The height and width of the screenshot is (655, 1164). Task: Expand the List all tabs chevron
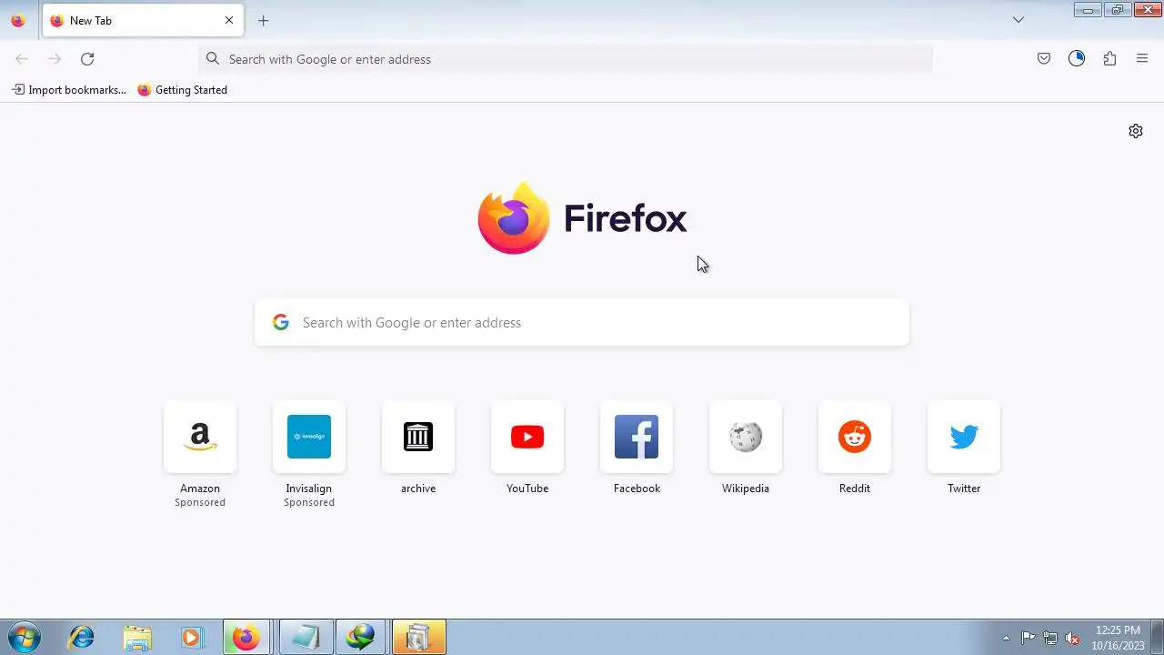tap(1018, 20)
